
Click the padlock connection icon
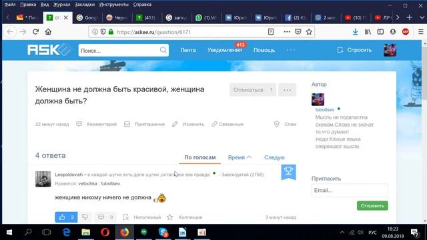(x=111, y=32)
